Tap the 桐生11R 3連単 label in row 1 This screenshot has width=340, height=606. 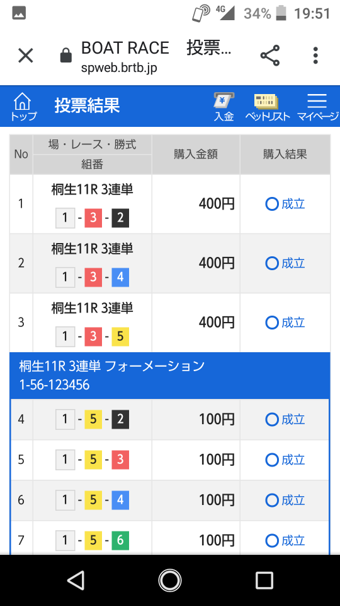(92, 190)
